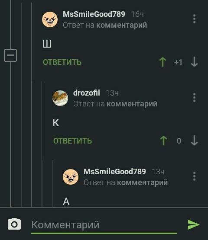Collapse the comment thread with minus box
Viewport: 208px width, 240px height.
(x=10, y=55)
